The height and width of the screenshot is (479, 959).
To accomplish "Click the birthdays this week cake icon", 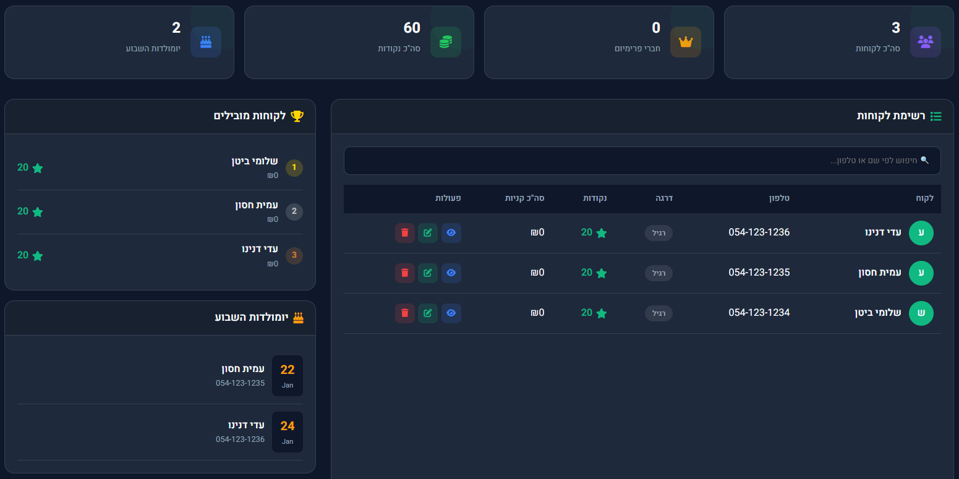I will (x=206, y=42).
